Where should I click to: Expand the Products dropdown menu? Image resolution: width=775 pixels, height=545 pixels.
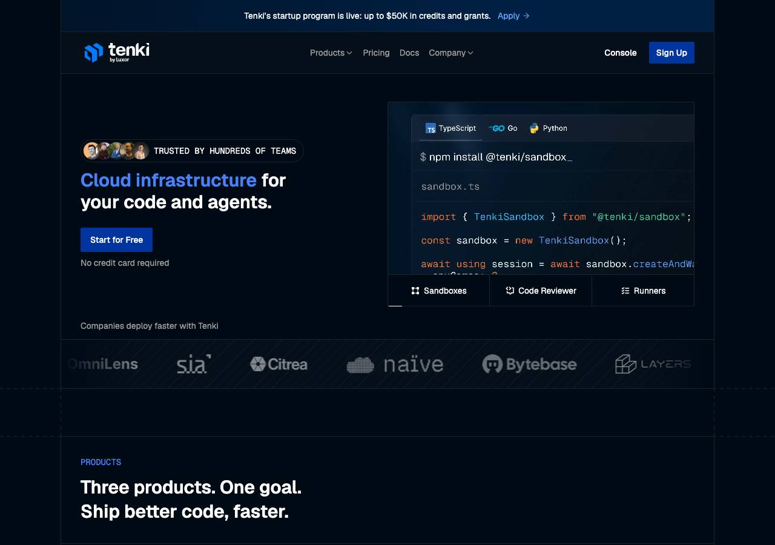click(331, 53)
